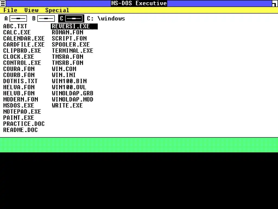The height and width of the screenshot is (209, 278).
Task: Select drive B disk icon
Action: pos(46,19)
